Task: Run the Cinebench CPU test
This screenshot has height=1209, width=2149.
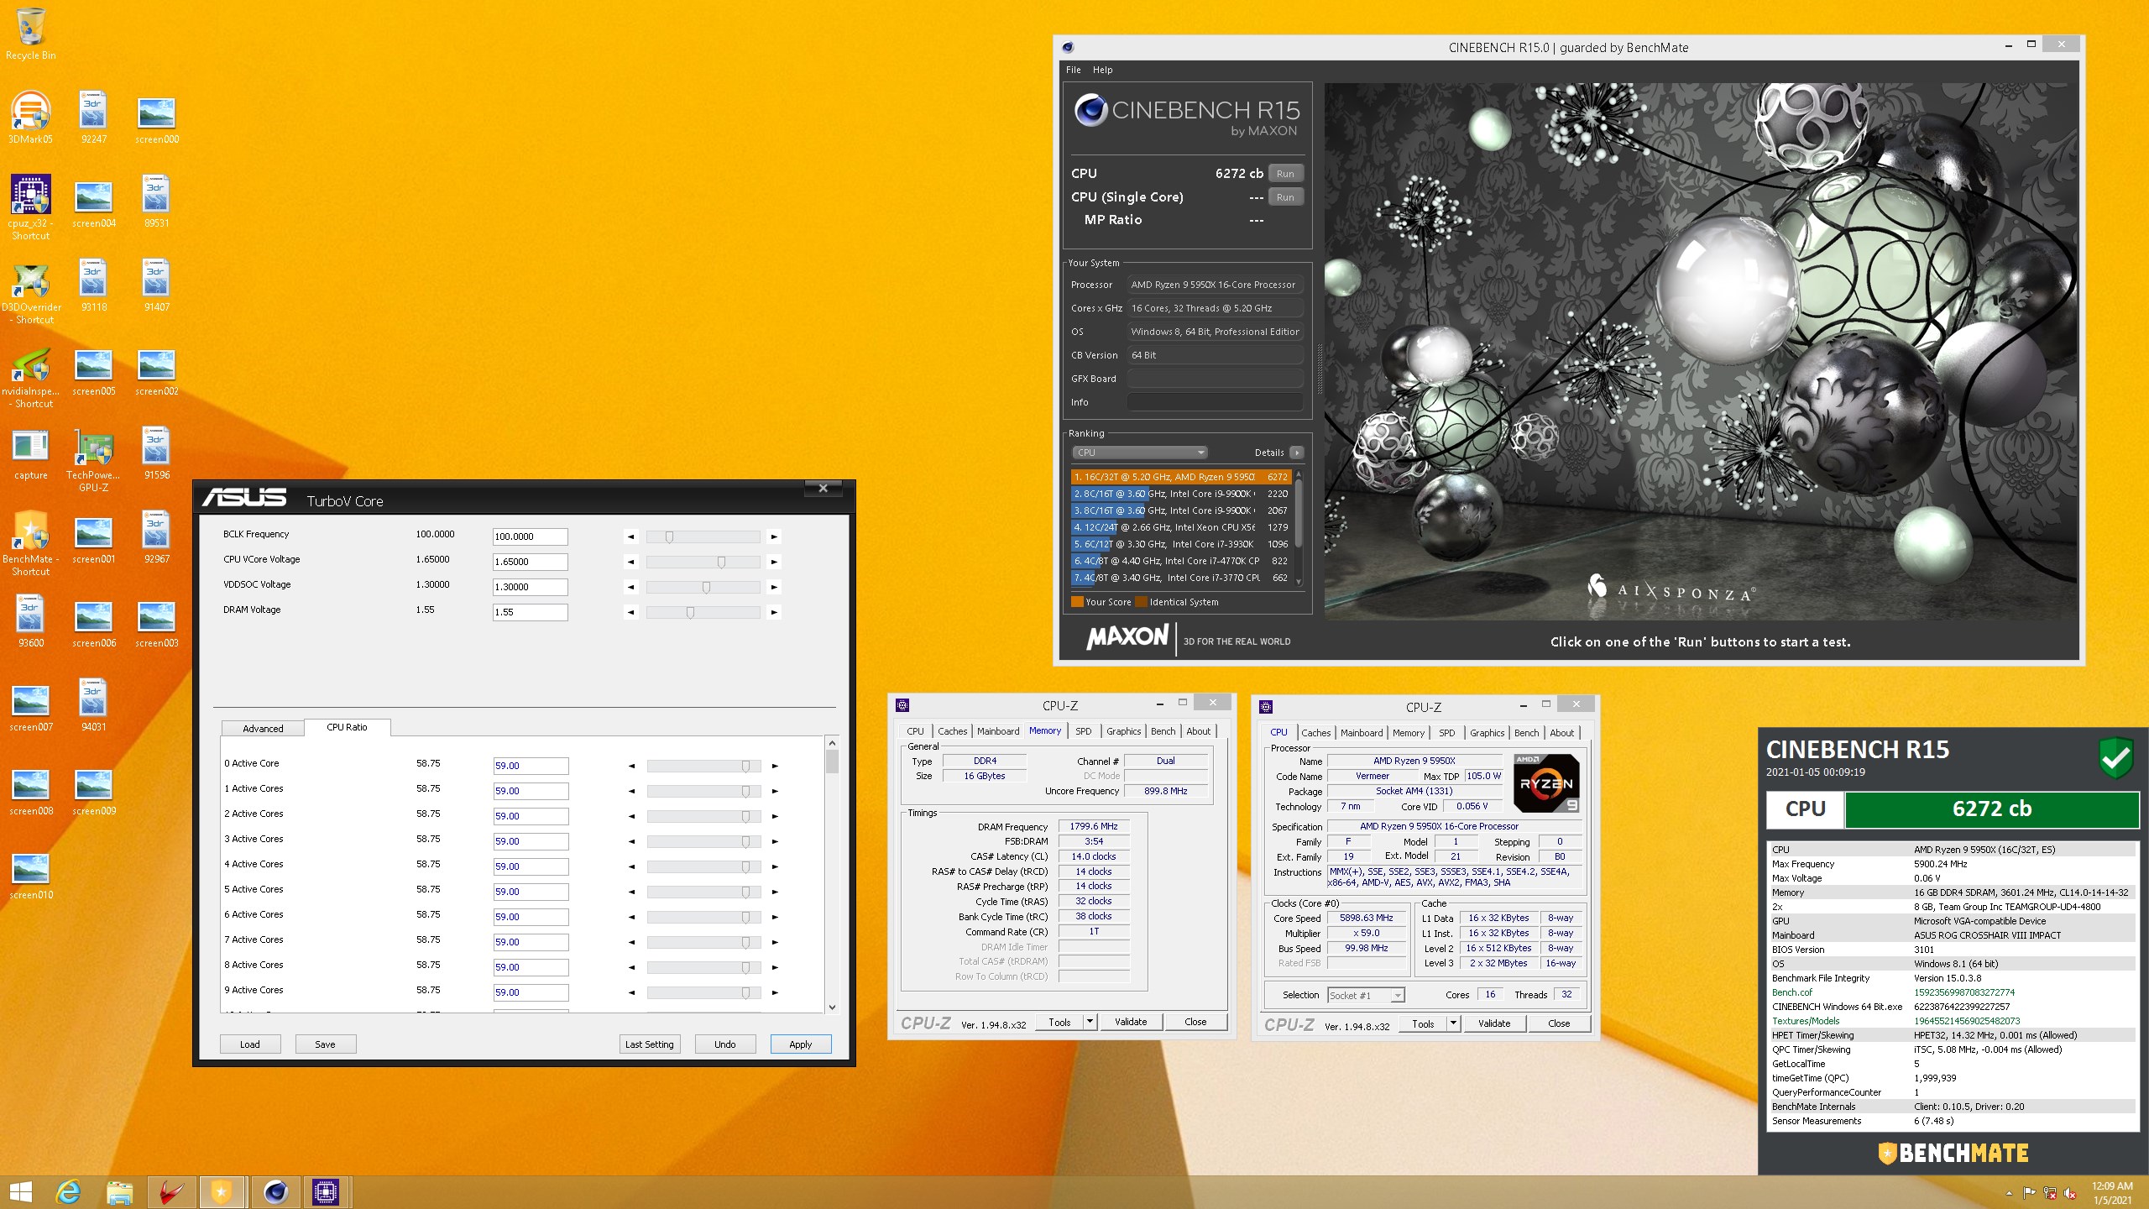Action: click(x=1285, y=174)
